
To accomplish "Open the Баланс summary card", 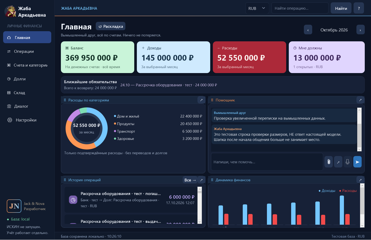I will (98, 57).
